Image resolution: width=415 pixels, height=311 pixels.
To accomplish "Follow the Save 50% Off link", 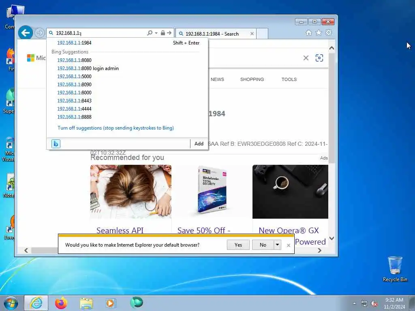I will 204,230.
